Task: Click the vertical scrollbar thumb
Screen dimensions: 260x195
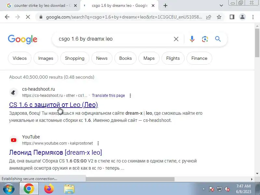Action: 257,43
